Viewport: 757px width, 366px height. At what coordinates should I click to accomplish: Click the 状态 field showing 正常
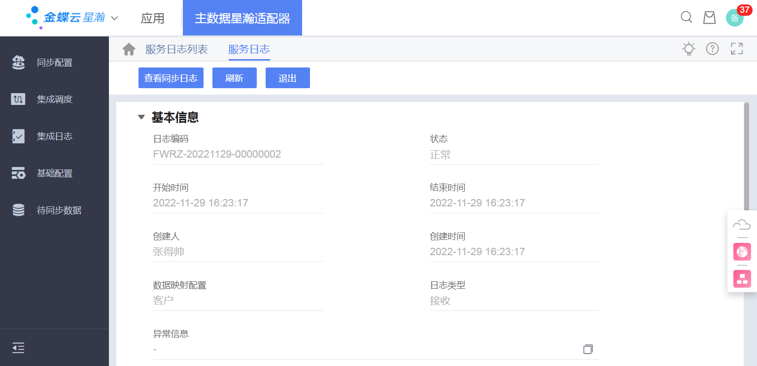pos(515,155)
